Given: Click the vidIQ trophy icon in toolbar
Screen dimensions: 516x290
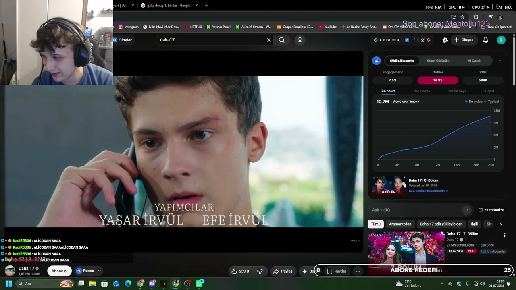Looking at the screenshot, I should 422,40.
